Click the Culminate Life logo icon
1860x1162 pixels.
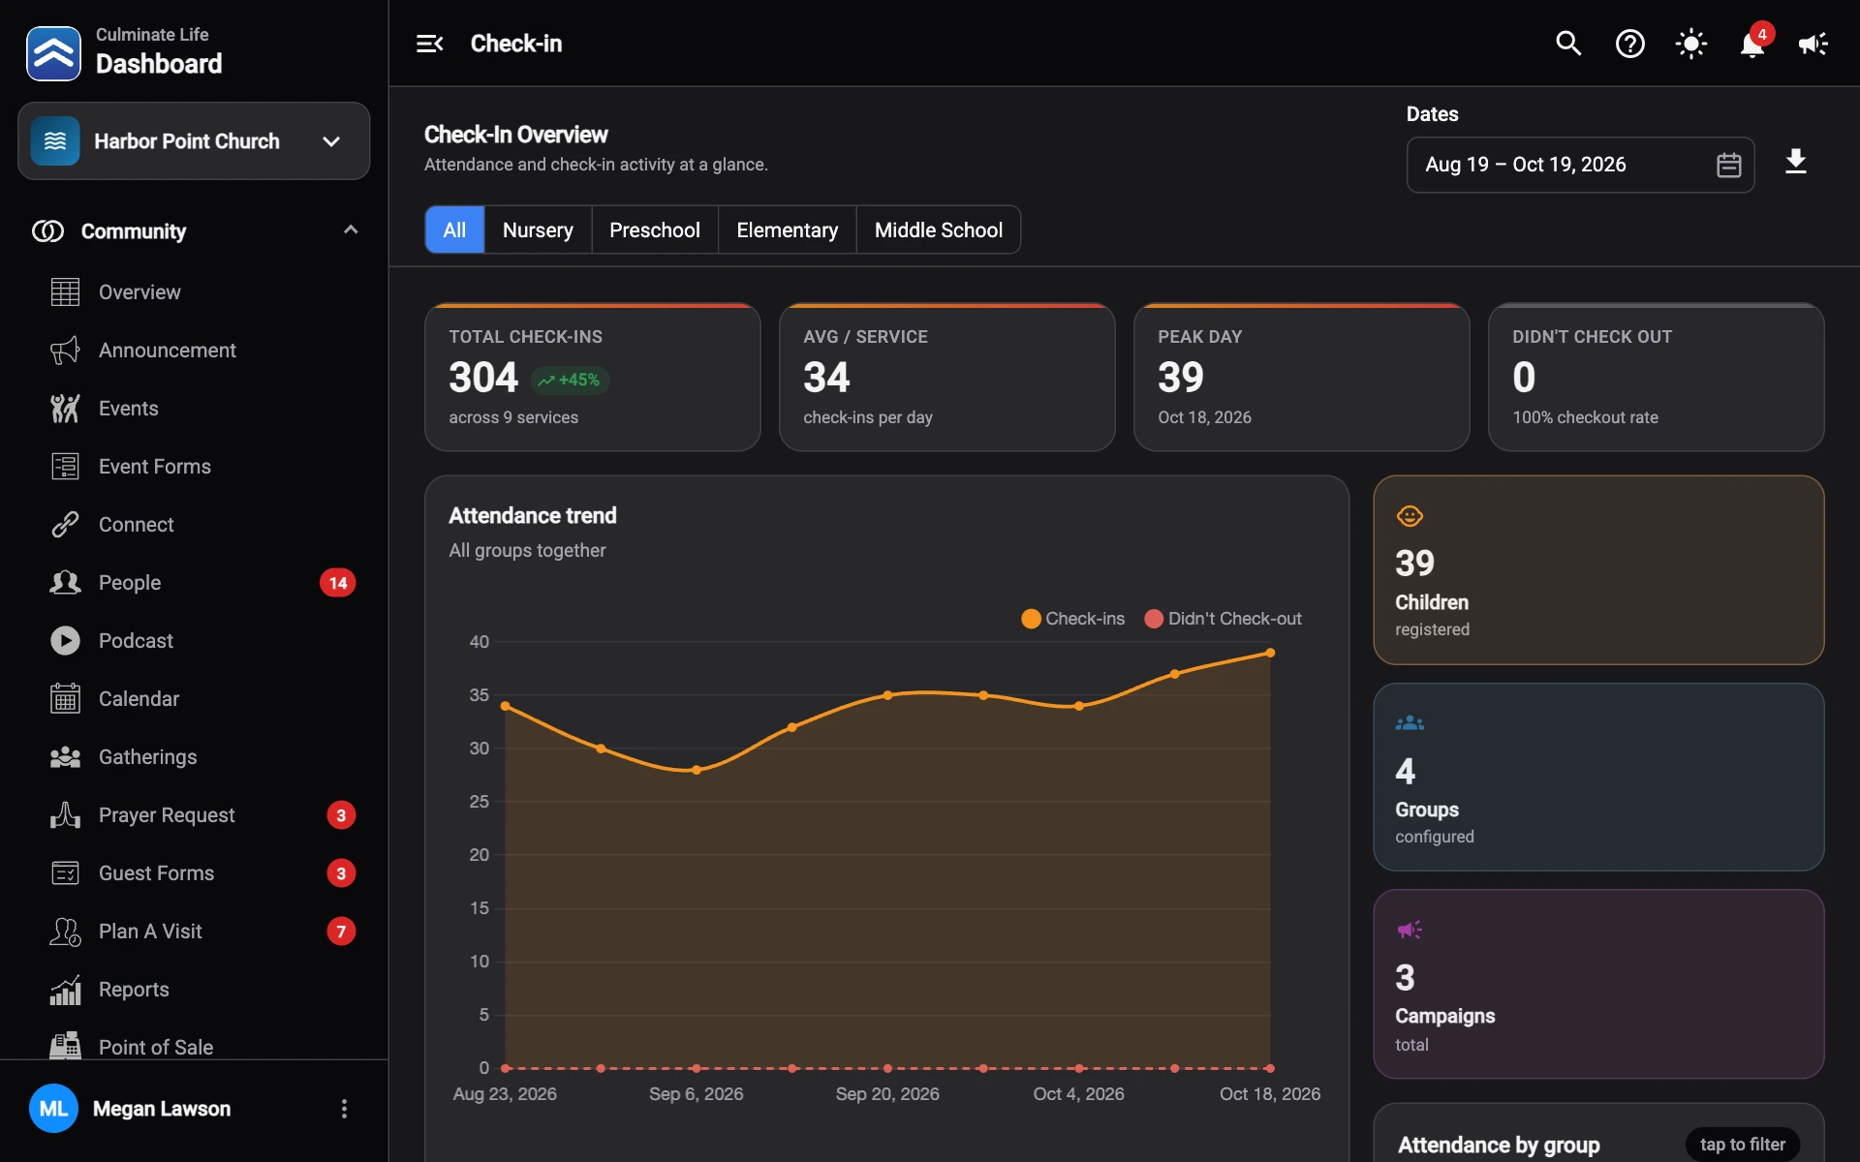pyautogui.click(x=53, y=53)
